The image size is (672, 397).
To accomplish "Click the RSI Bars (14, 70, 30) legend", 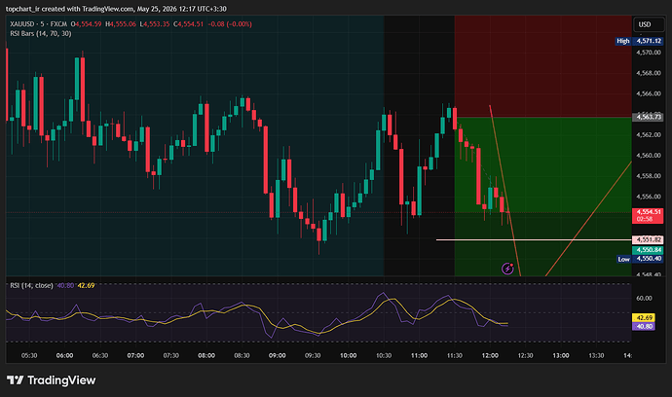I will click(x=41, y=33).
